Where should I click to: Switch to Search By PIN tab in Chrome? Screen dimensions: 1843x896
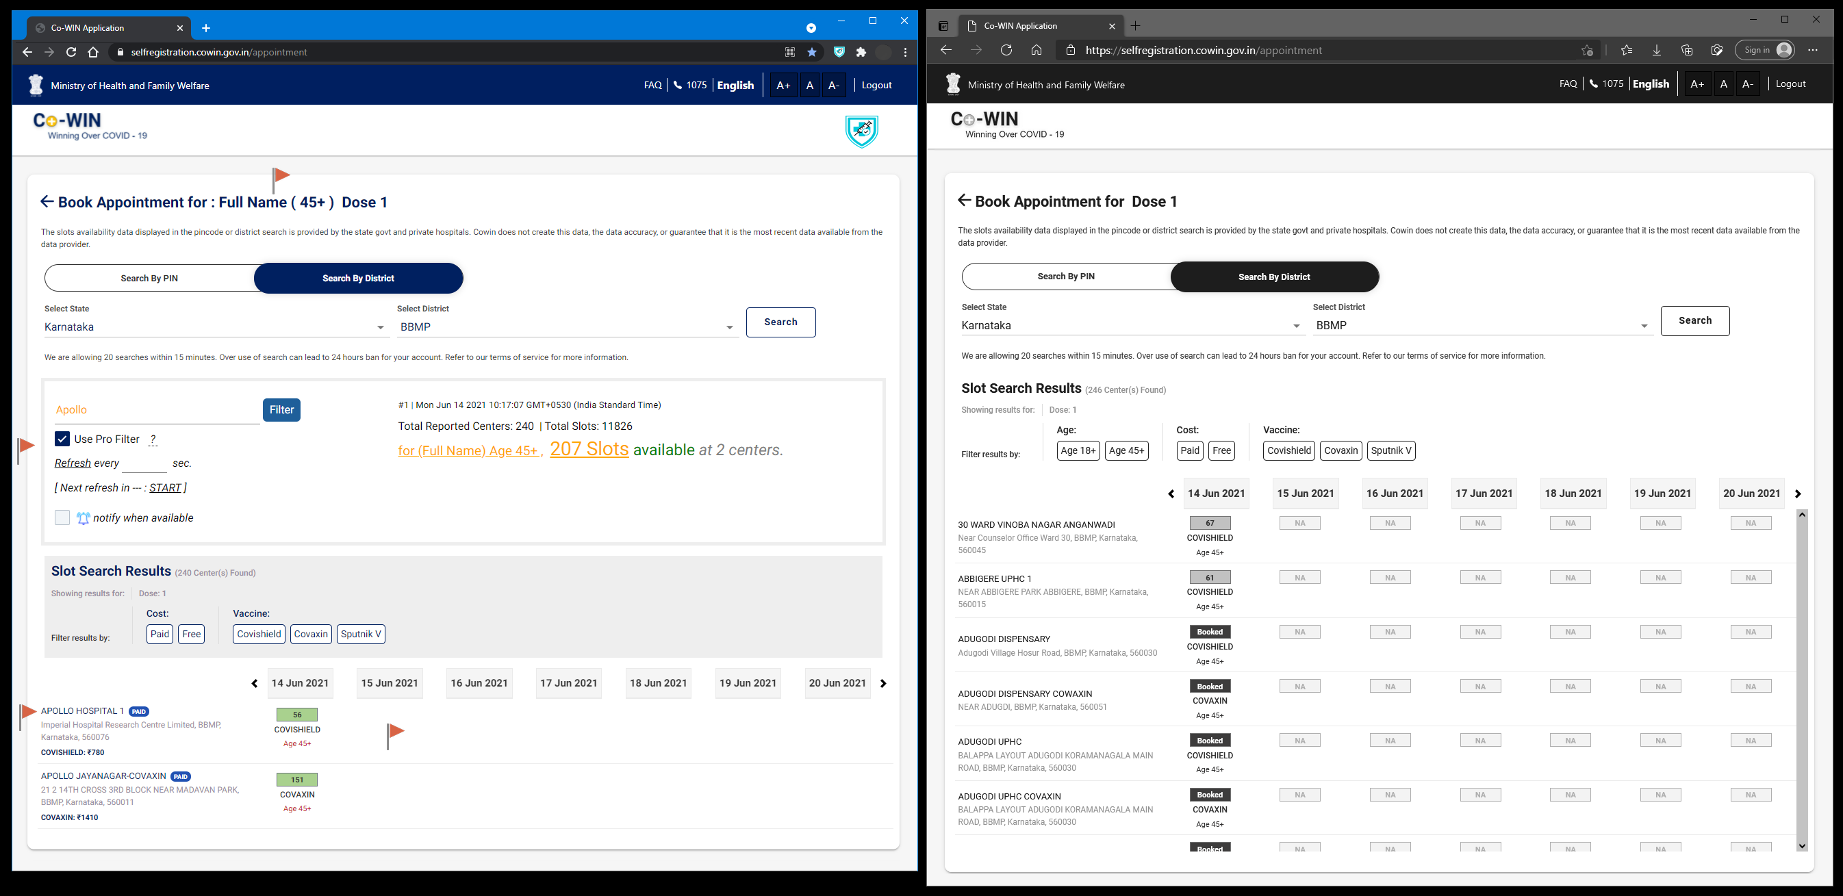click(149, 278)
